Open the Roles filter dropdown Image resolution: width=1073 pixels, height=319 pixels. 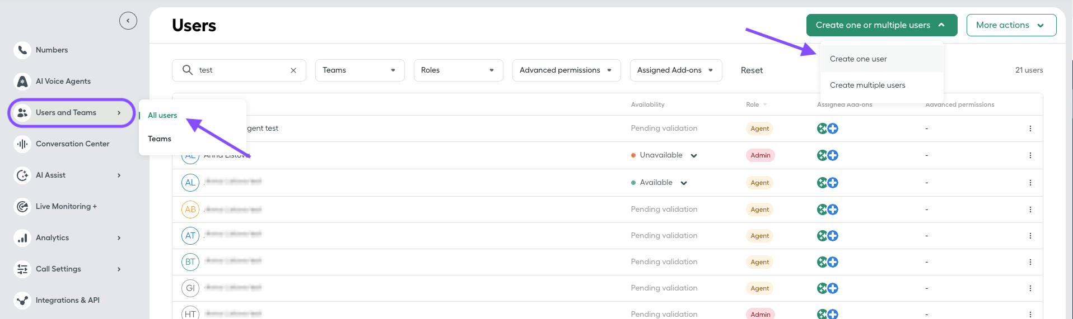(458, 70)
